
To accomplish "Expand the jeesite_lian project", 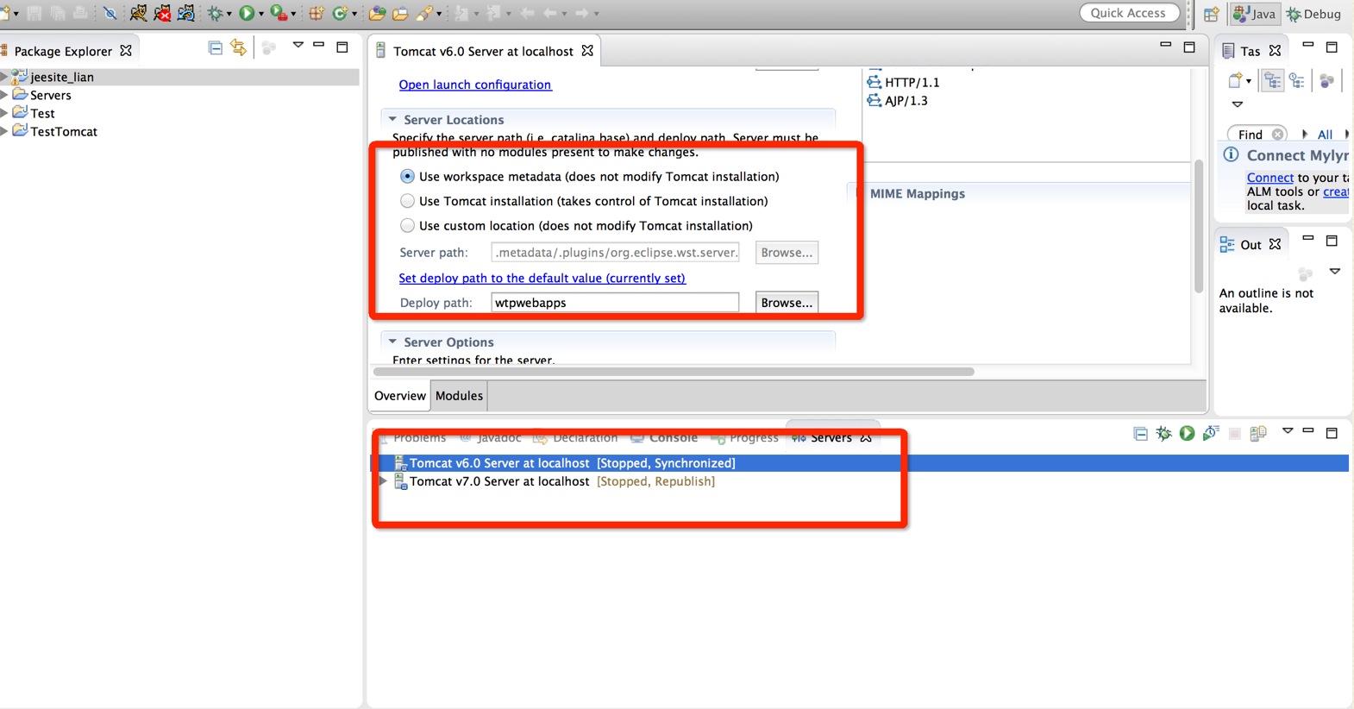I will pyautogui.click(x=3, y=77).
